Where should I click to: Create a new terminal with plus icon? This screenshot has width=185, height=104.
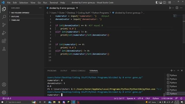[x=171, y=70]
